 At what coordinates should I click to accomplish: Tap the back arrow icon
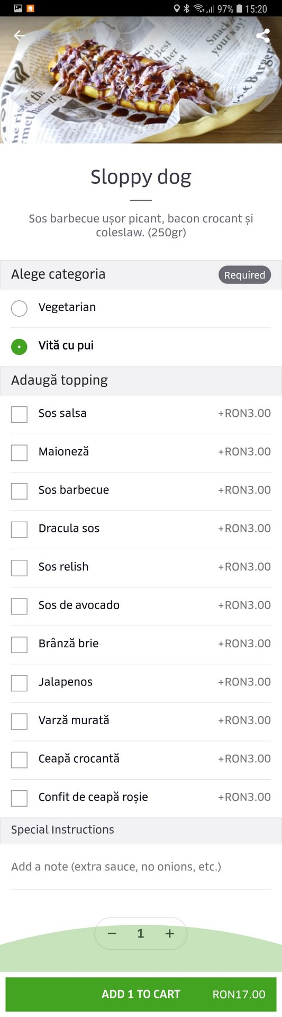click(x=20, y=35)
